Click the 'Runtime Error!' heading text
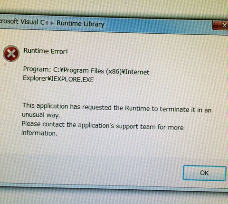The width and height of the screenshot is (228, 204). click(46, 51)
